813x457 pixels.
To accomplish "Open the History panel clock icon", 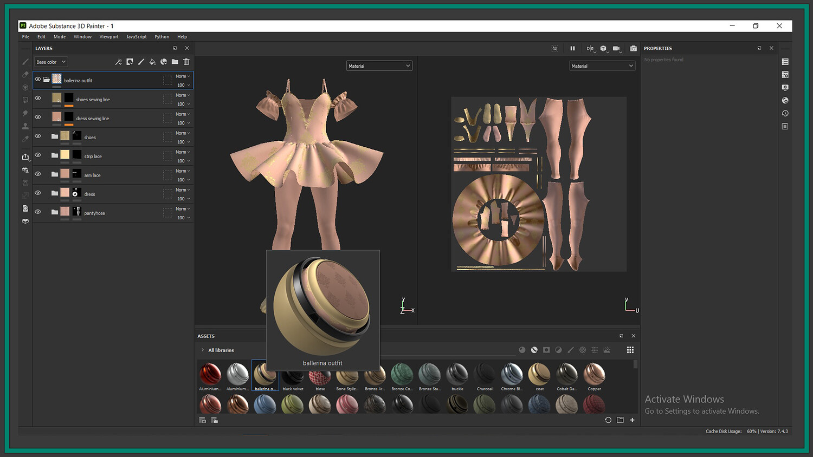I will coord(785,114).
